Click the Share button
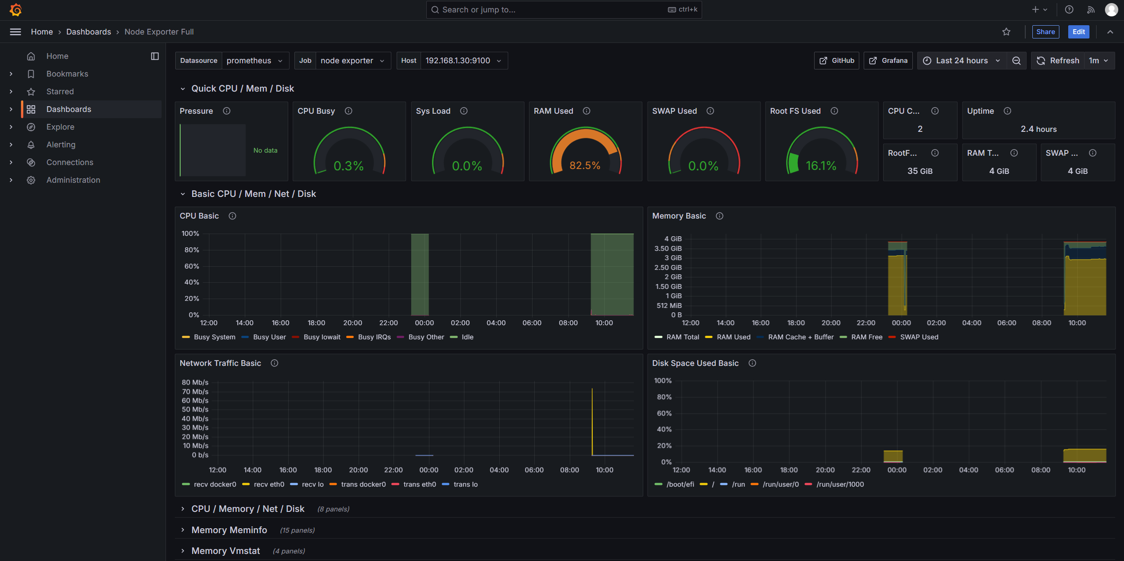This screenshot has width=1124, height=561. [x=1045, y=32]
